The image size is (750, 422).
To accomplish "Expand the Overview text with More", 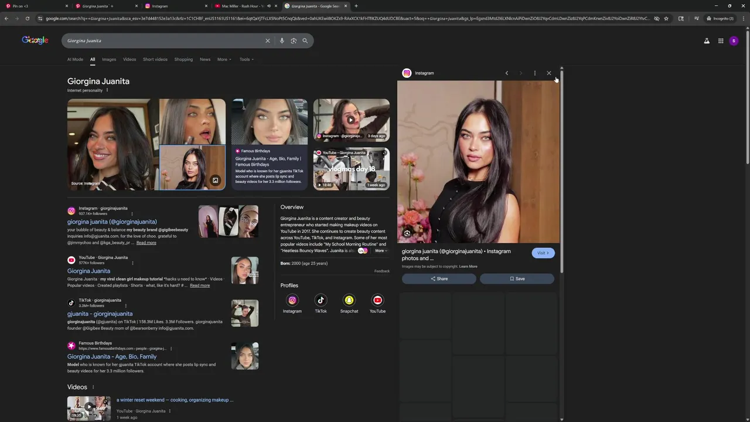I will tap(380, 251).
